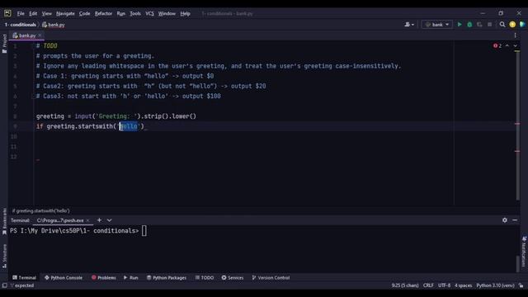Click the PyCharm logo icon in title bar
Image resolution: width=528 pixels, height=297 pixels.
point(7,13)
